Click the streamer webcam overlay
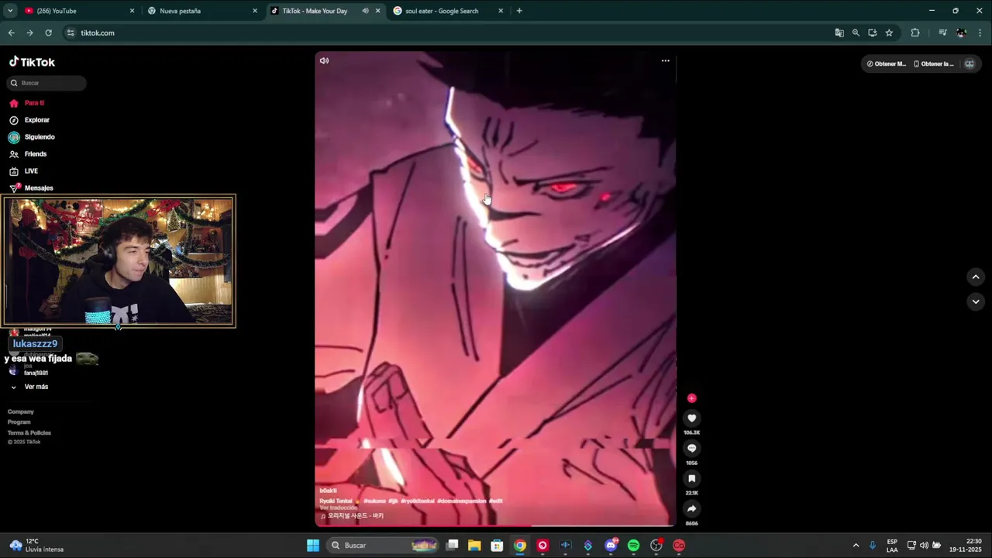This screenshot has height=558, width=992. click(119, 261)
